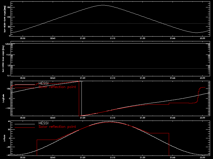213x159 pixels.
Task: Click '21:30' time label under Latitude plot
Action: pos(142,158)
